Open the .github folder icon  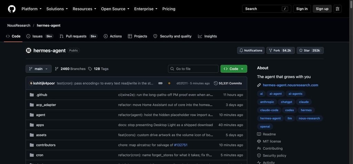(32, 95)
